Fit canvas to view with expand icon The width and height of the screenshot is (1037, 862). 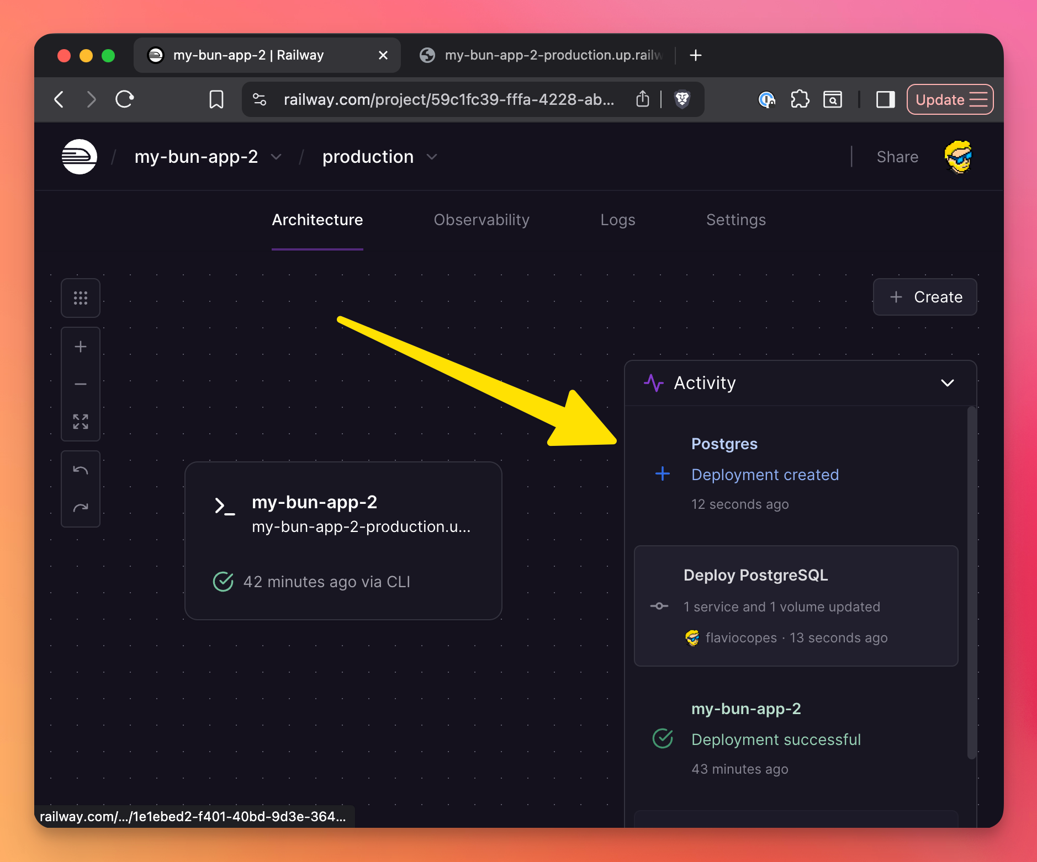coord(81,422)
